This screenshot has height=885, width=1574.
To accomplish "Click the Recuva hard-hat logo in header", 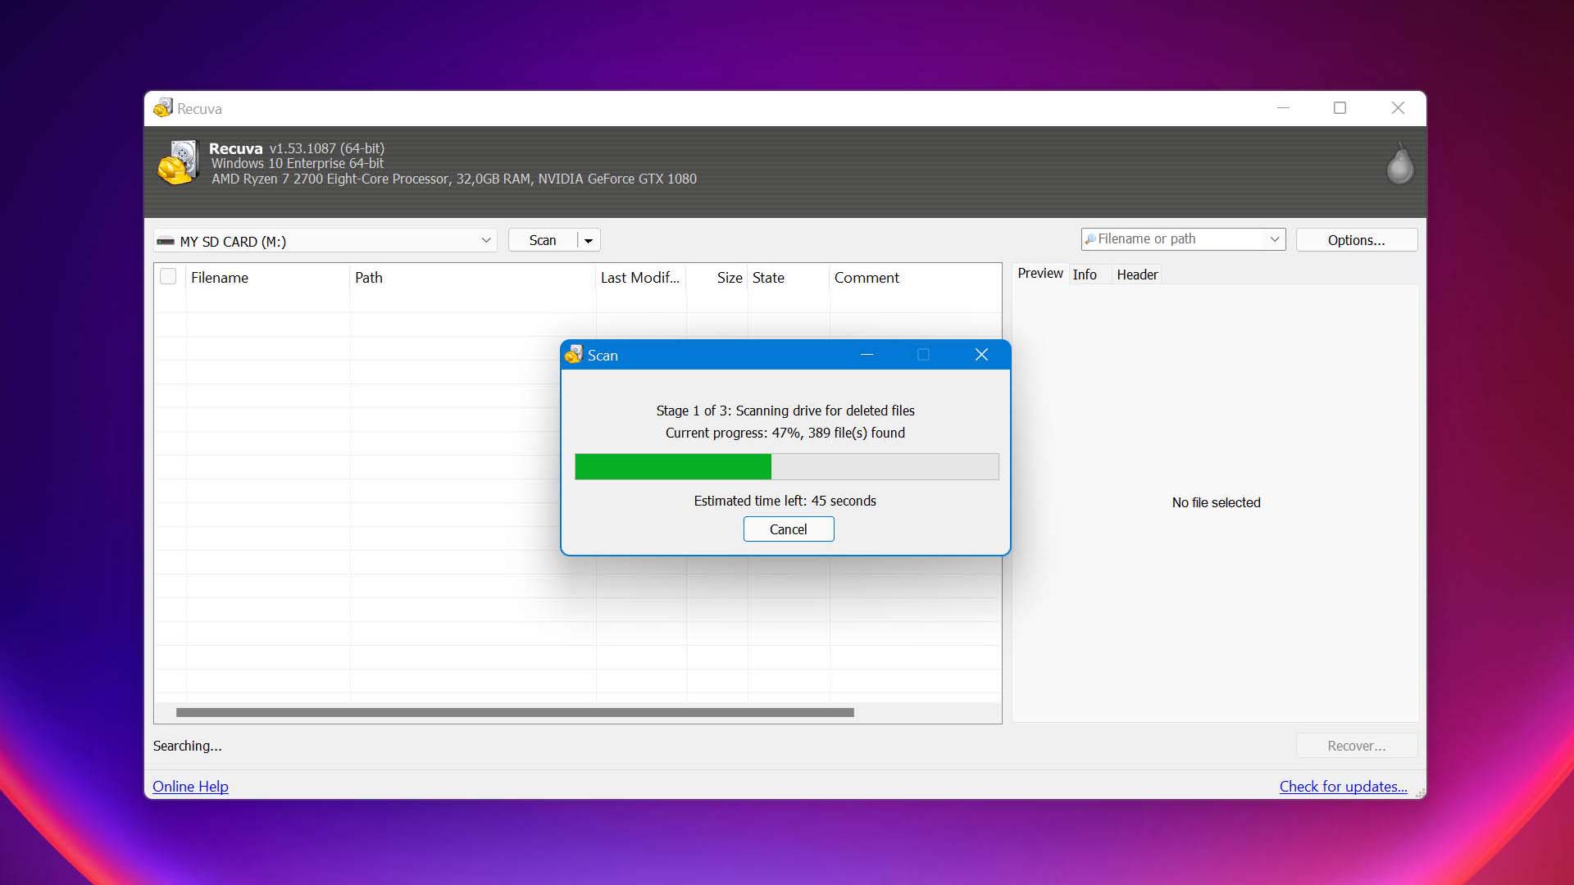I will (179, 162).
